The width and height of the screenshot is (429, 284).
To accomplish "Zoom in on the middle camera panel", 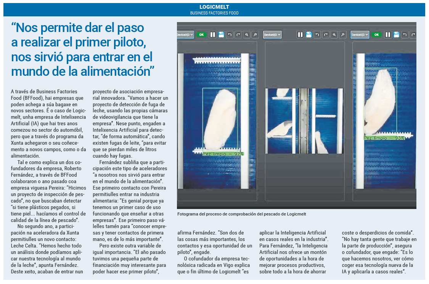I will pos(334,35).
